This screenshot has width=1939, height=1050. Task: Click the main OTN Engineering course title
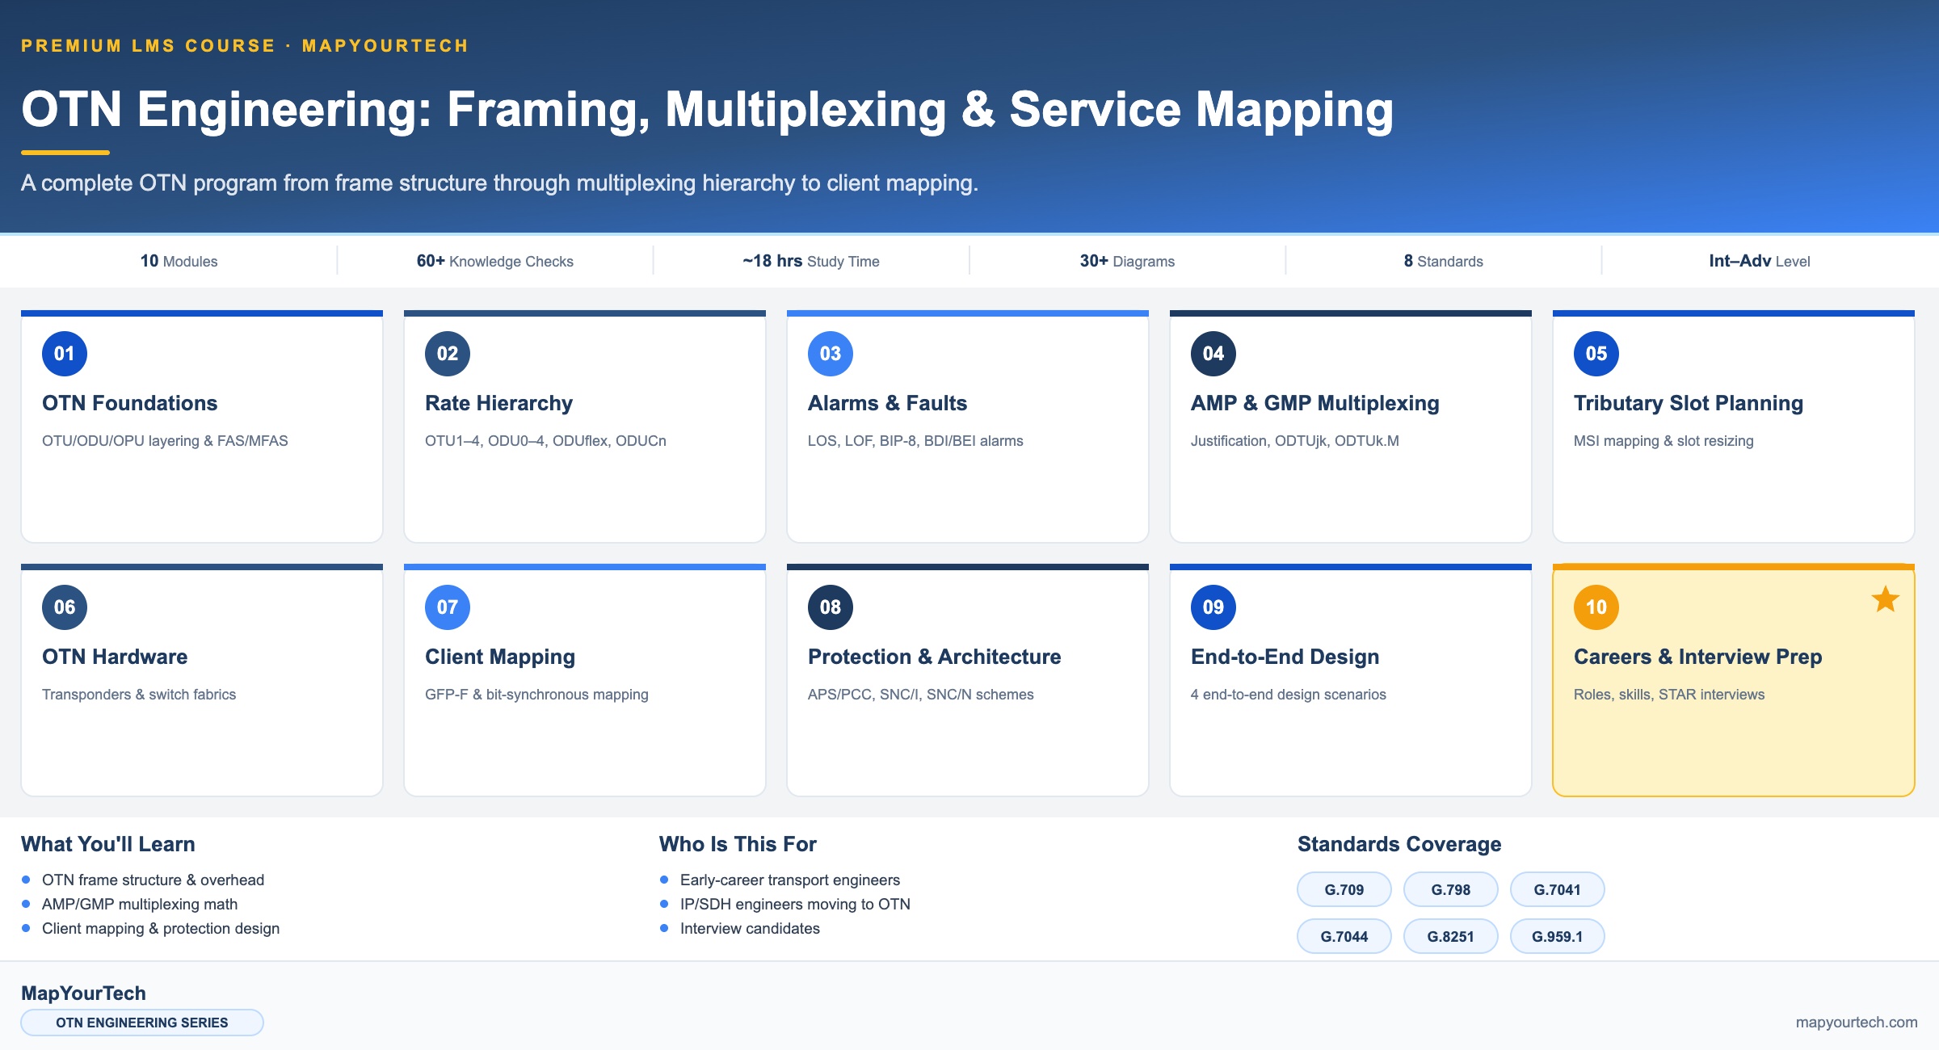707,109
